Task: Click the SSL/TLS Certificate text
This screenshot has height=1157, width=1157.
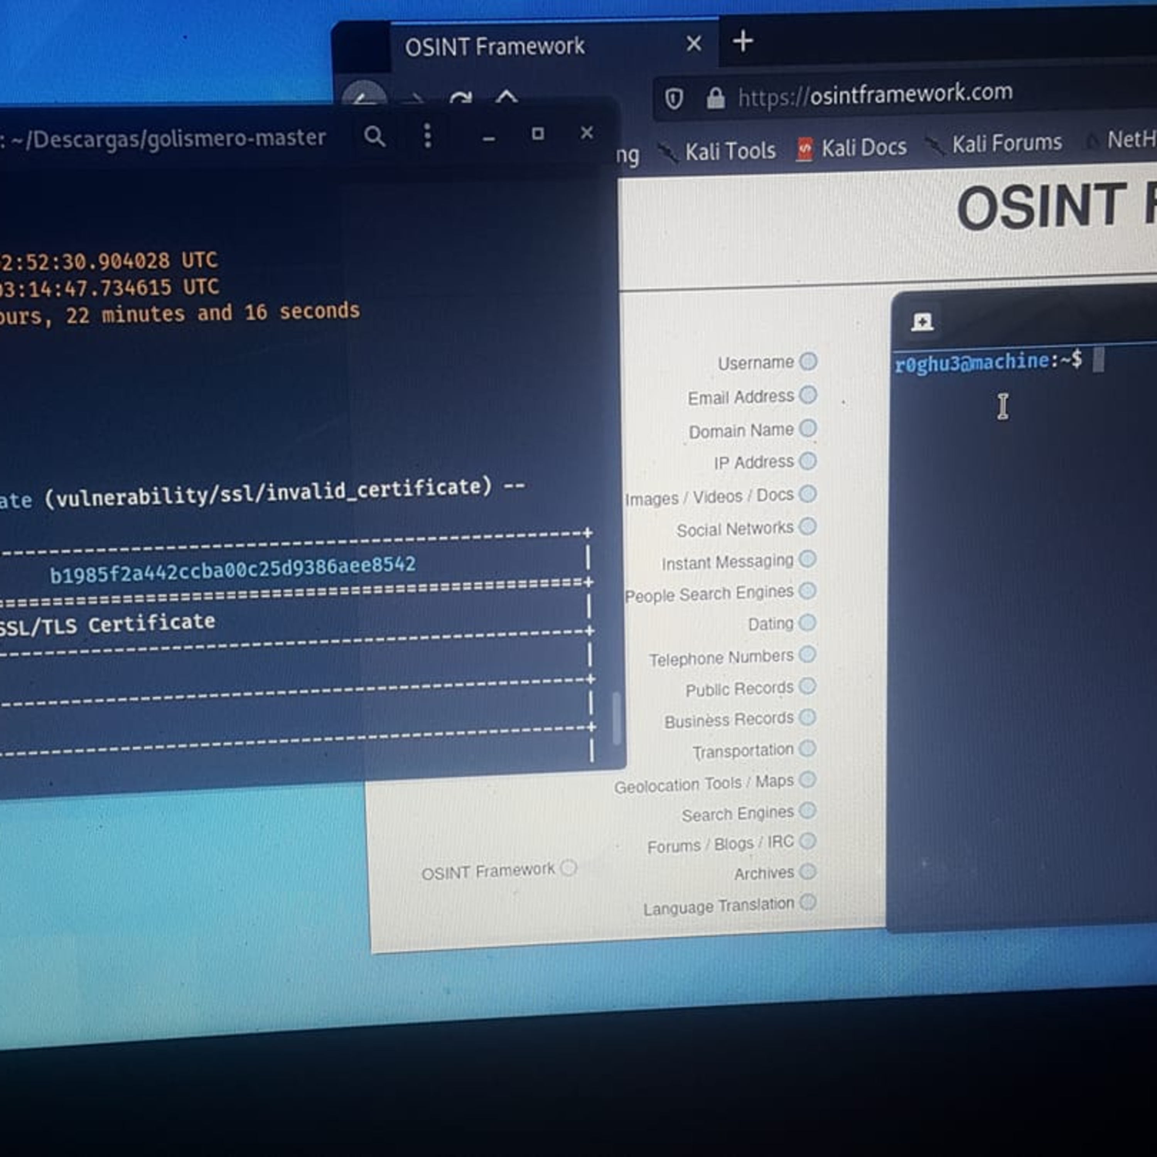Action: click(106, 624)
